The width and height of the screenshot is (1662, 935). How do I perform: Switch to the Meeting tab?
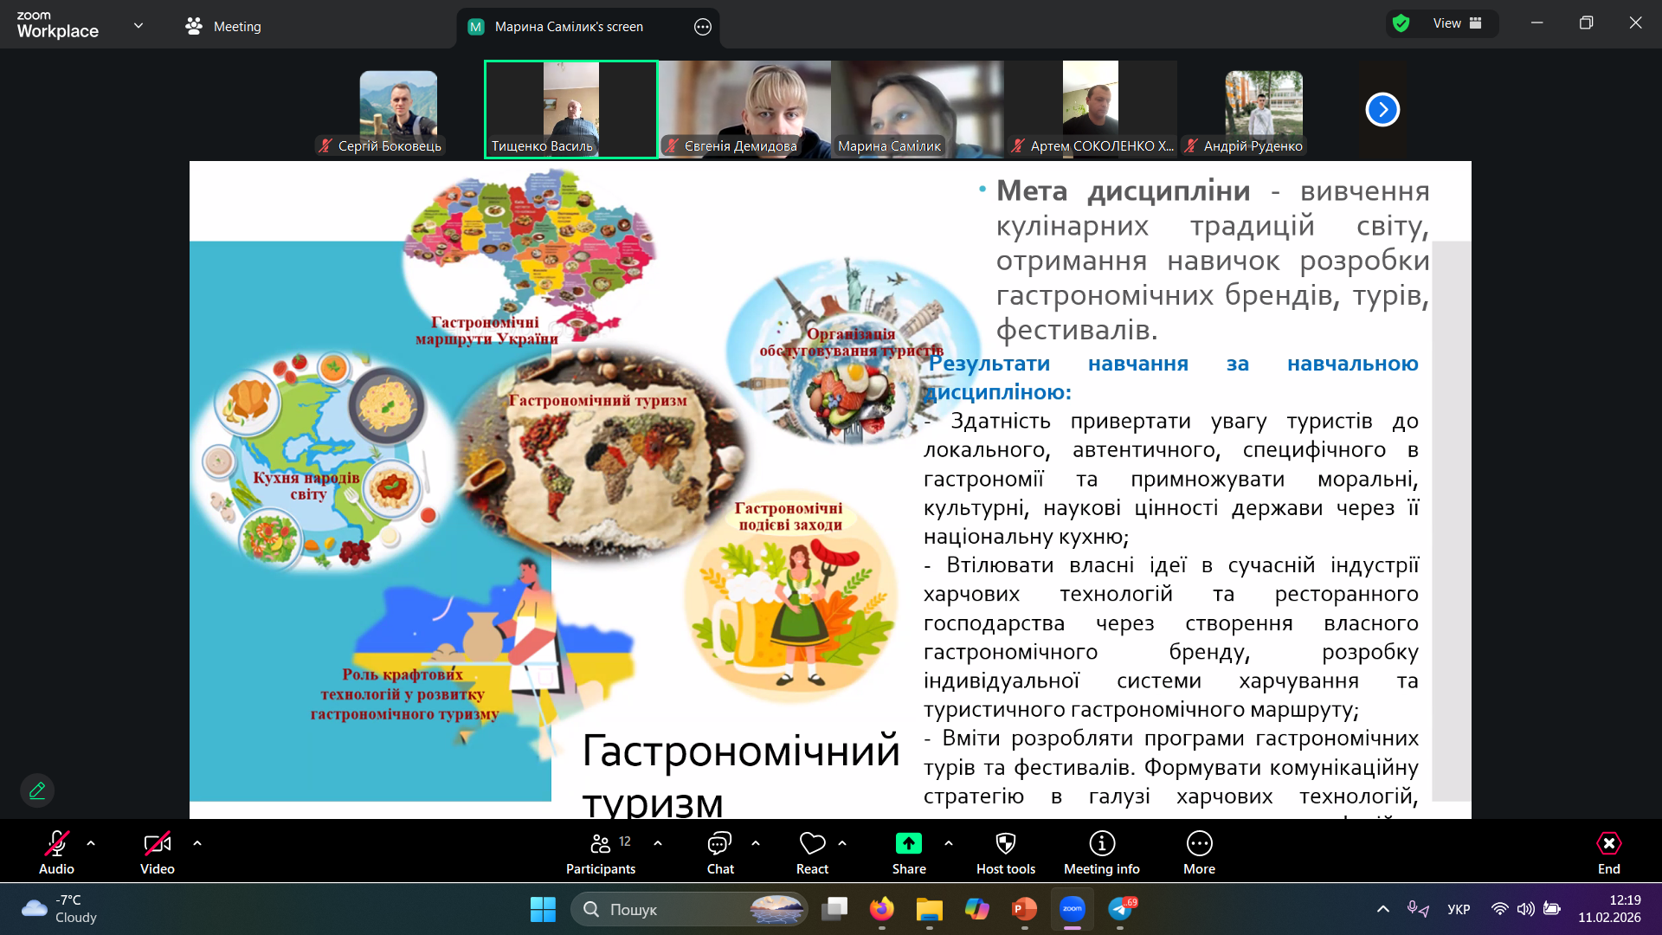coord(223,27)
